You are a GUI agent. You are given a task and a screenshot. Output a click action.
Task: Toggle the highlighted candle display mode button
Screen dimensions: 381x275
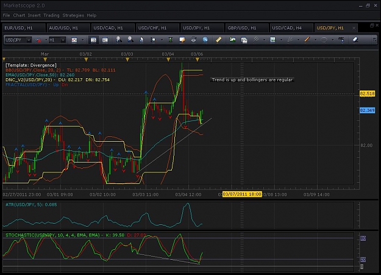(93, 40)
